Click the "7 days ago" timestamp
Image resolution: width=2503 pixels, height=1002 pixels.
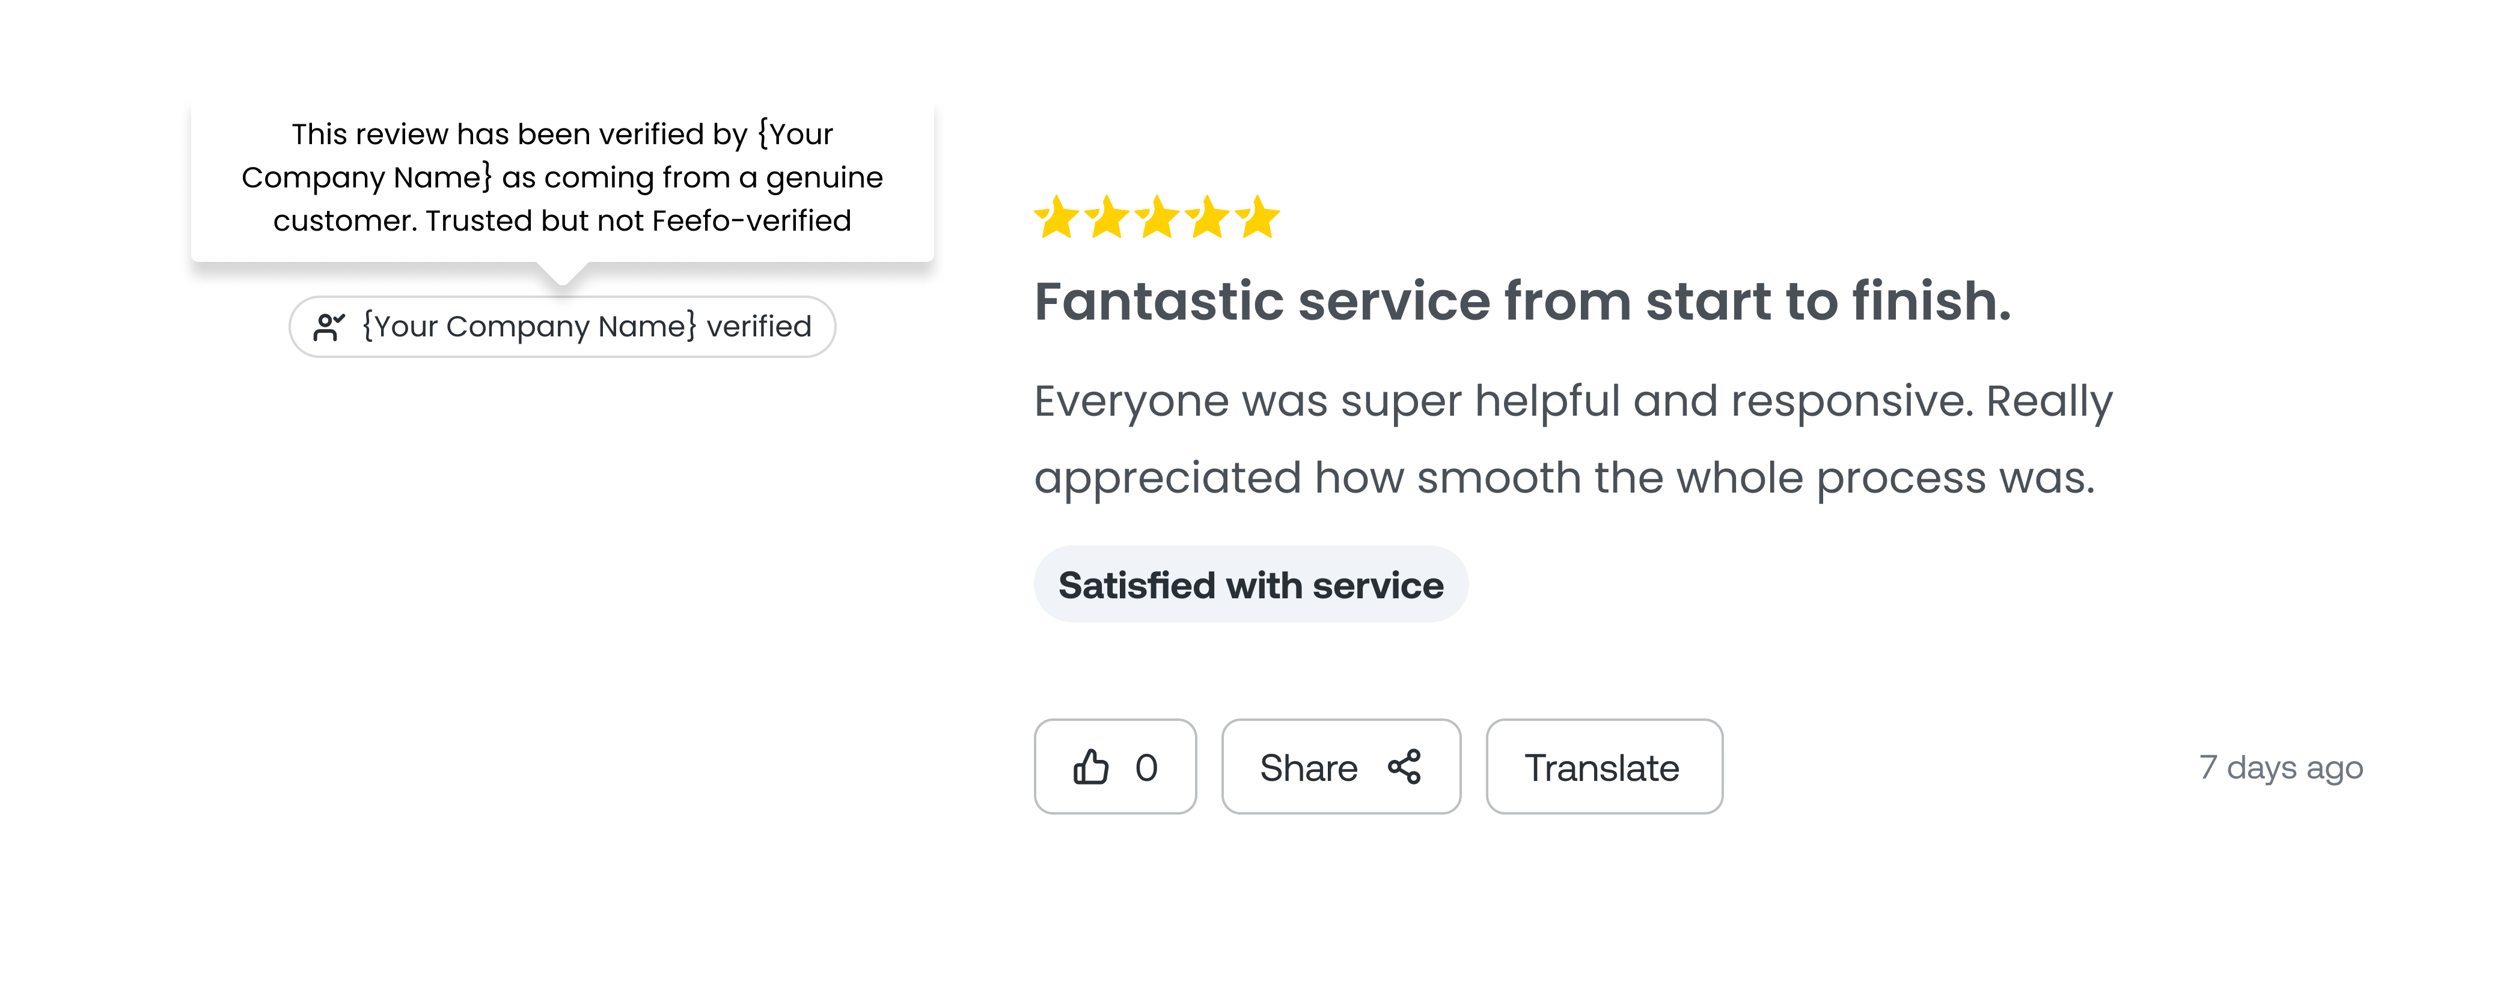pos(2281,768)
